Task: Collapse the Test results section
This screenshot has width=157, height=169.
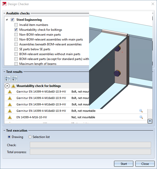Action: [4, 72]
